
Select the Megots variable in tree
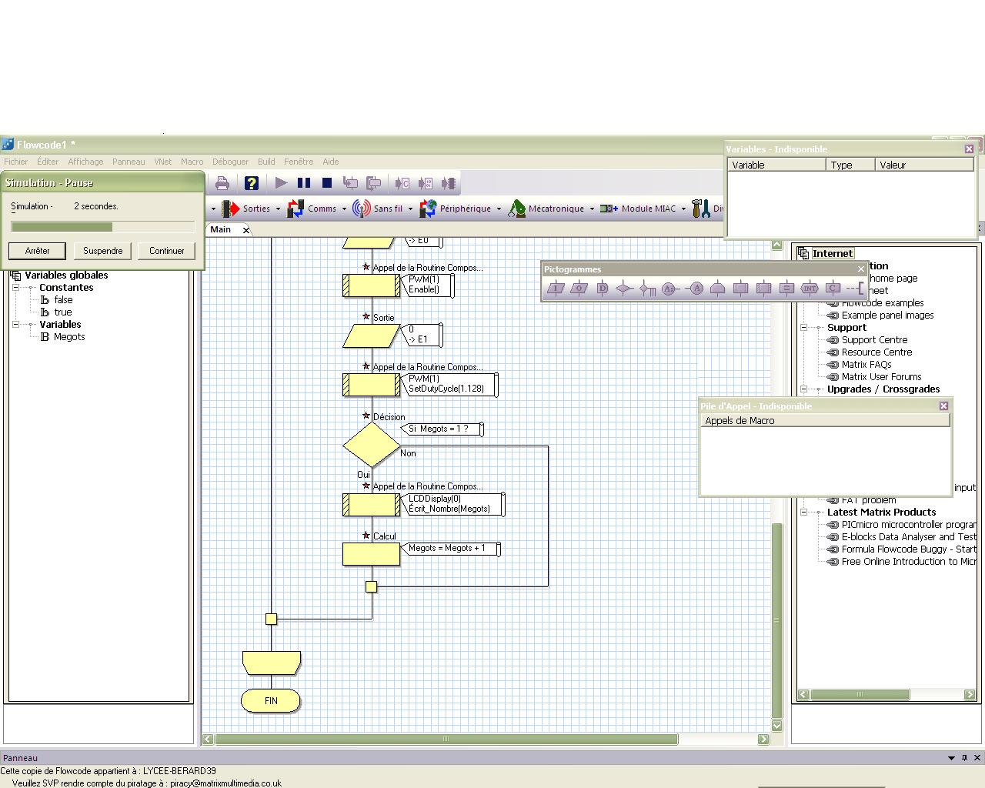pos(69,337)
